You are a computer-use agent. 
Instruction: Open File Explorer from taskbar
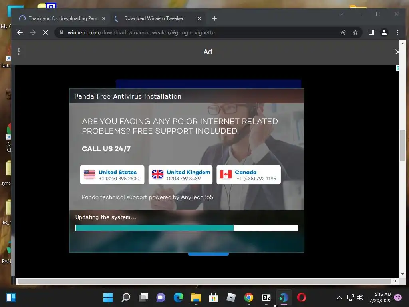coord(196,297)
